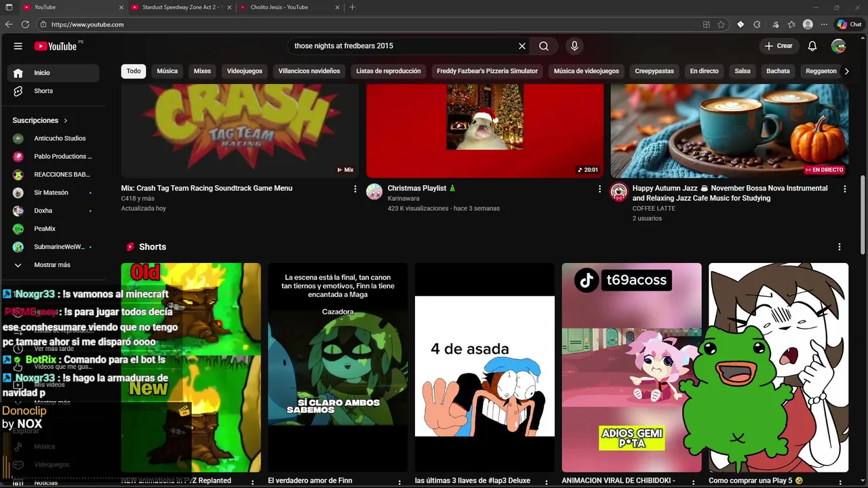Open options for Happy Autumn Jazz stream

(844, 189)
